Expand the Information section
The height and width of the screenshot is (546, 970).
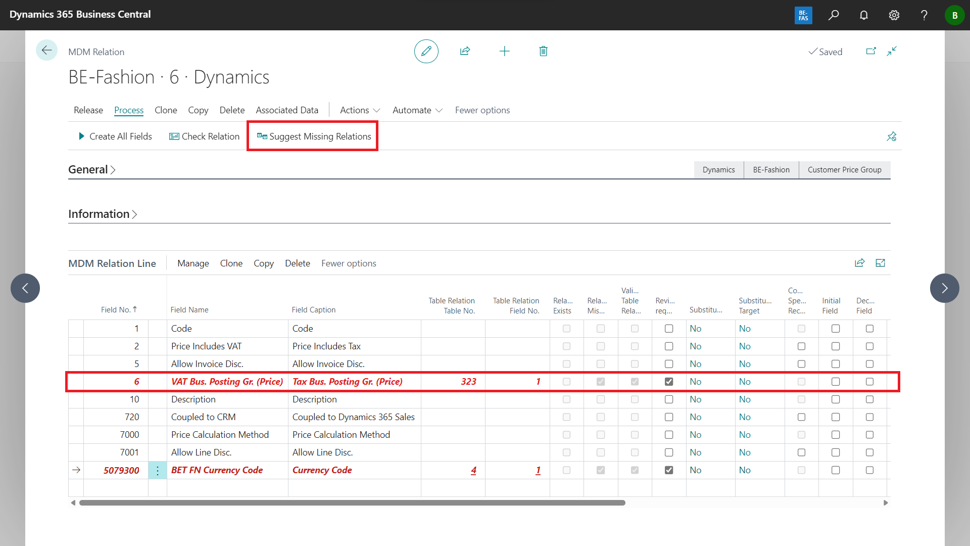click(103, 214)
